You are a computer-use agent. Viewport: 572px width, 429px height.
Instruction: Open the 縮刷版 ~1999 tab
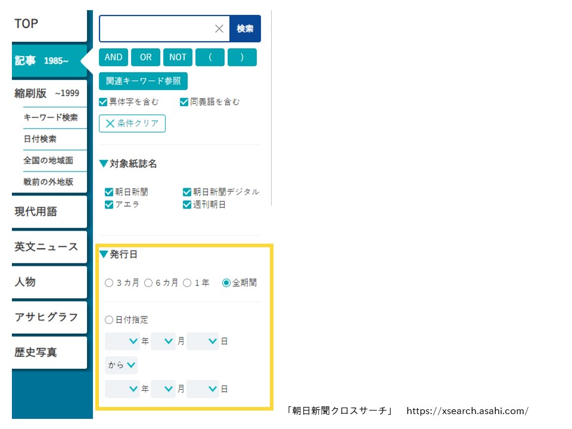click(49, 94)
